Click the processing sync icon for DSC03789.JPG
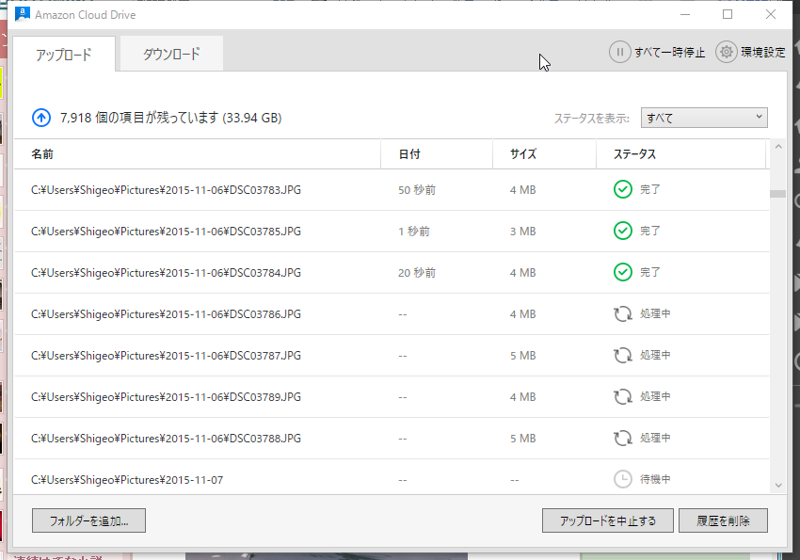The width and height of the screenshot is (800, 560). [622, 396]
